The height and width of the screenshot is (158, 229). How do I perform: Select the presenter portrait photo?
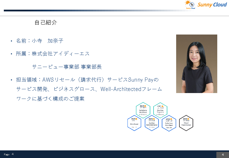coord(196,64)
